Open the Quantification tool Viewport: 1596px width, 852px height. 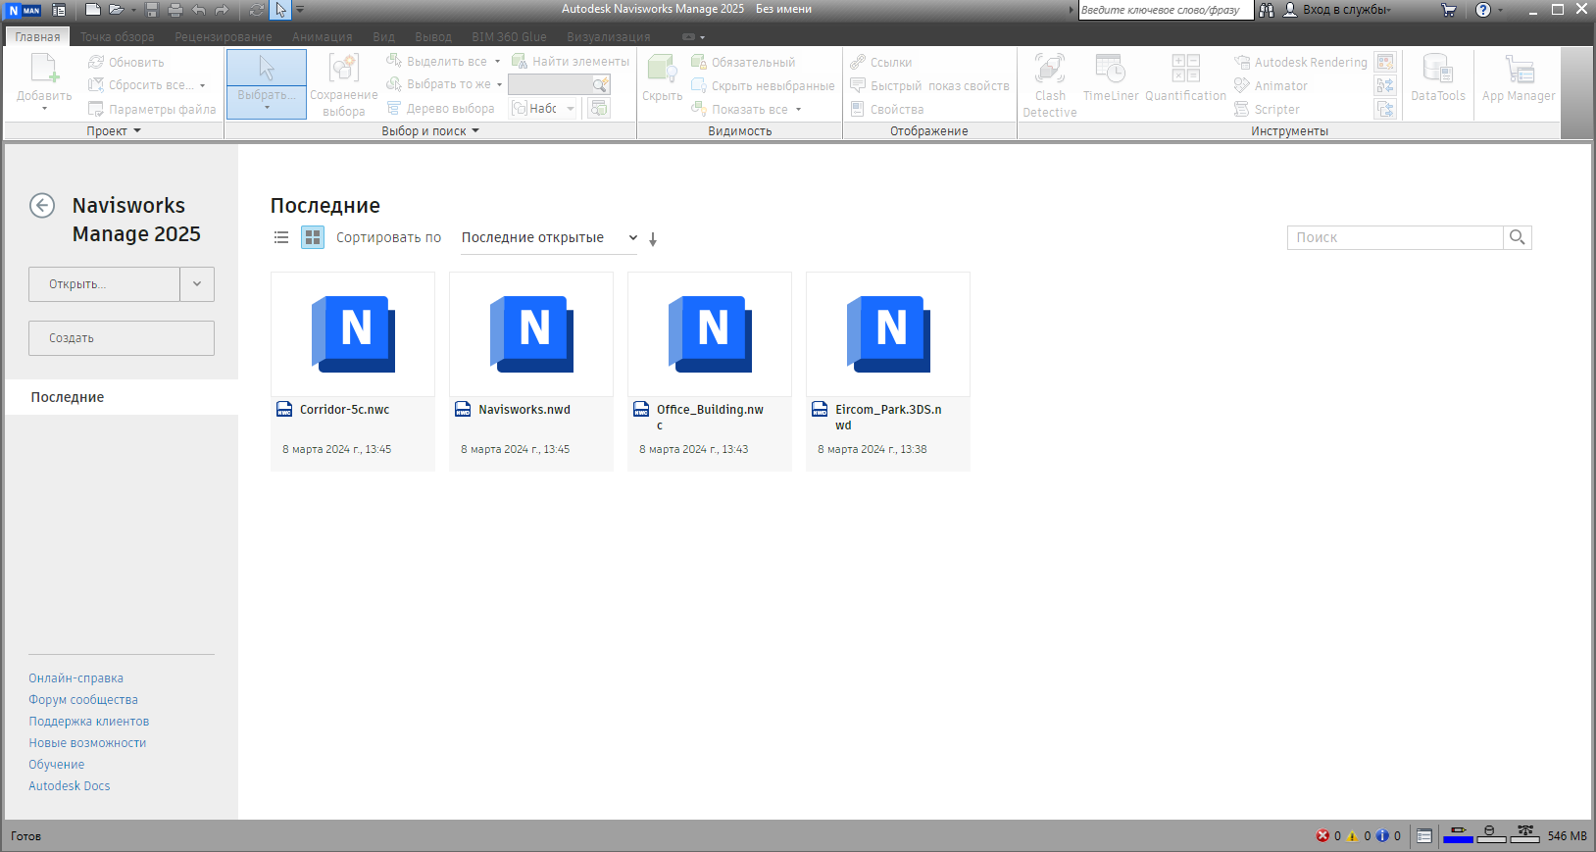[1186, 78]
